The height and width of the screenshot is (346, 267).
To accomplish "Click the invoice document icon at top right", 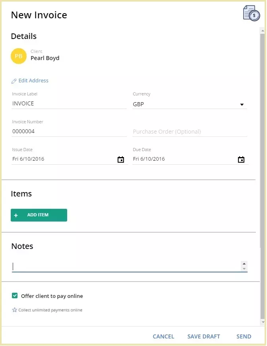I will click(252, 13).
